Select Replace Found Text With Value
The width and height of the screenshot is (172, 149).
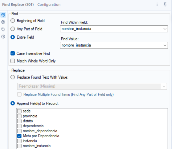(x=12, y=77)
